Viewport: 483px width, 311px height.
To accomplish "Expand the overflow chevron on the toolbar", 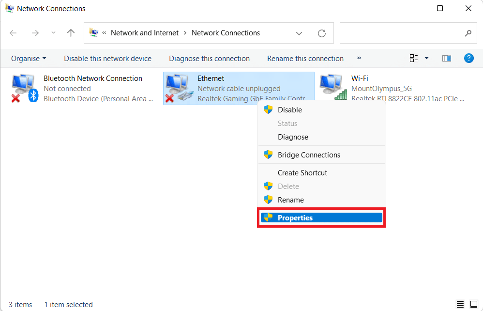I will click(359, 58).
